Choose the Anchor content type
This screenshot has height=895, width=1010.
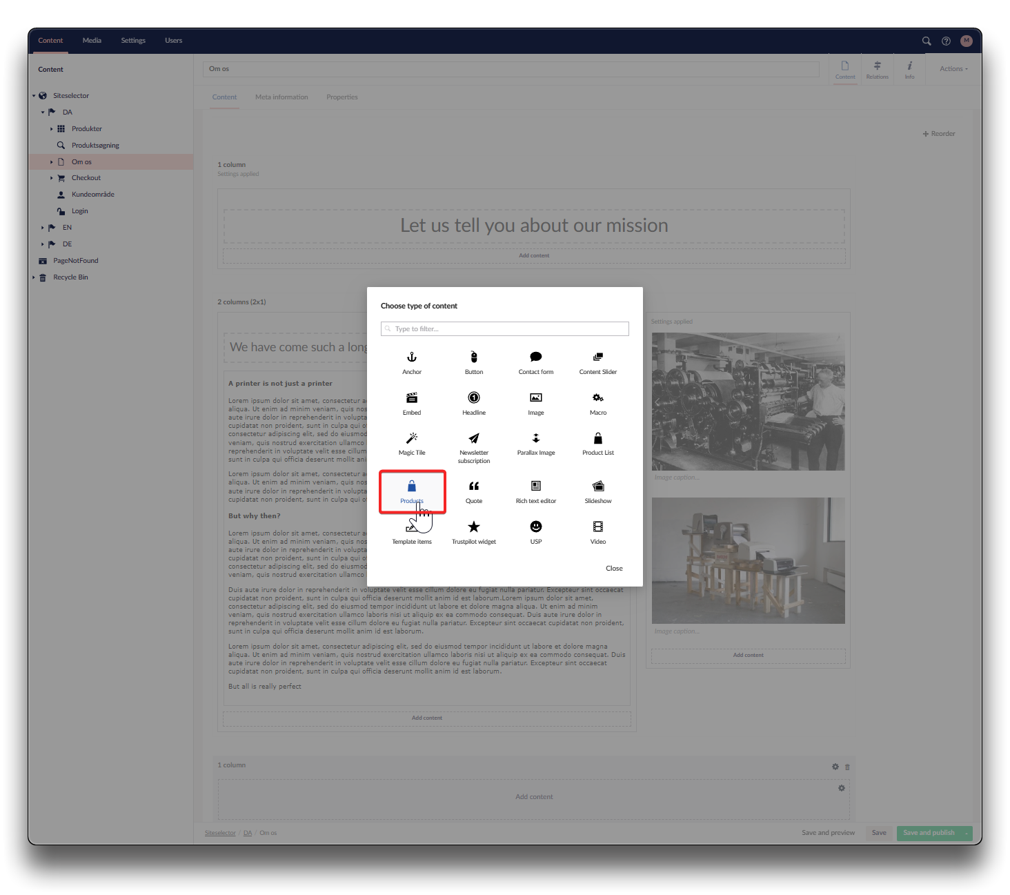point(412,363)
